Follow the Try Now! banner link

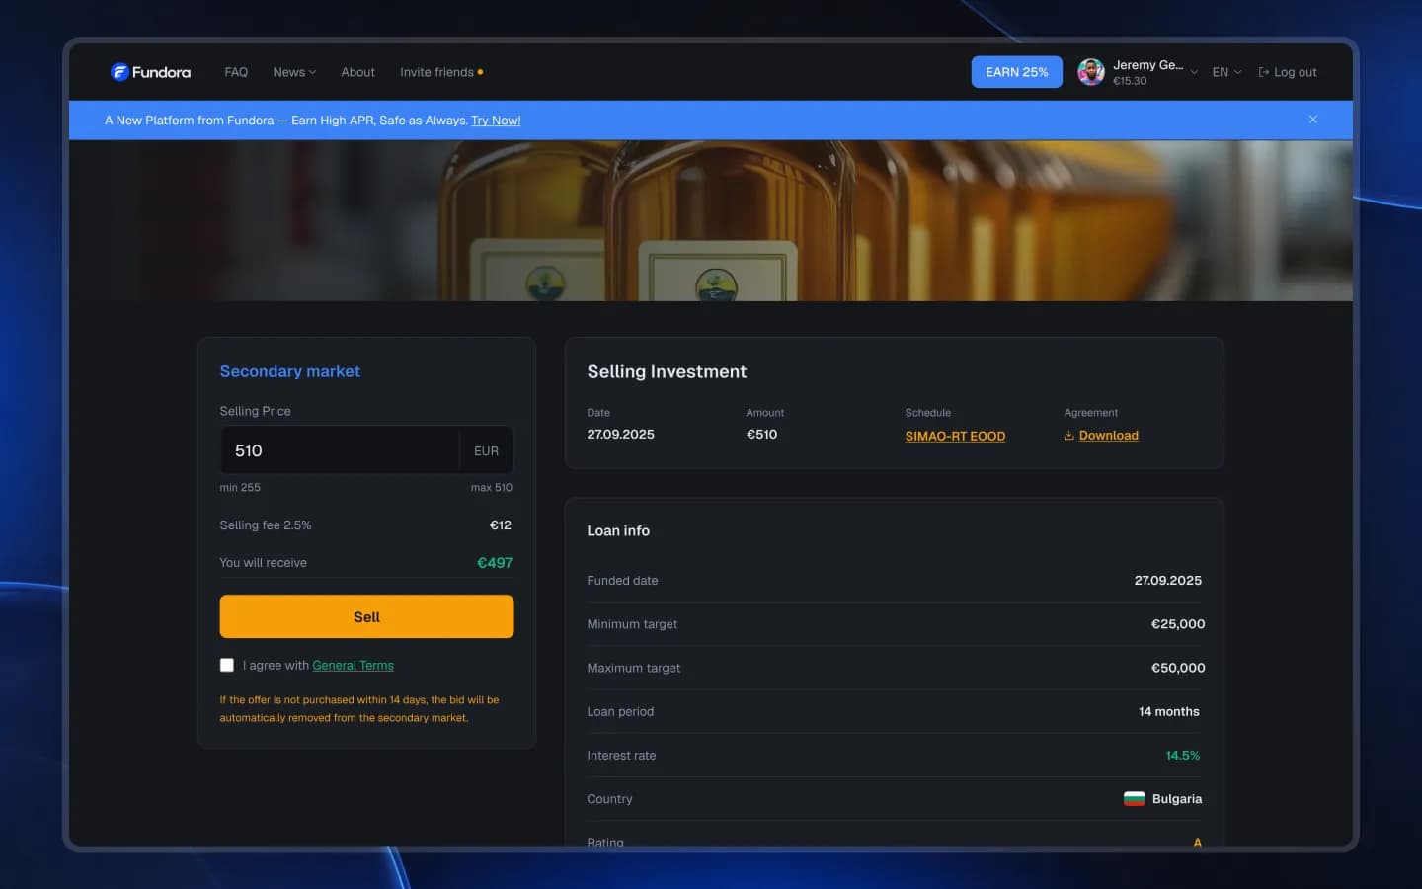point(496,121)
